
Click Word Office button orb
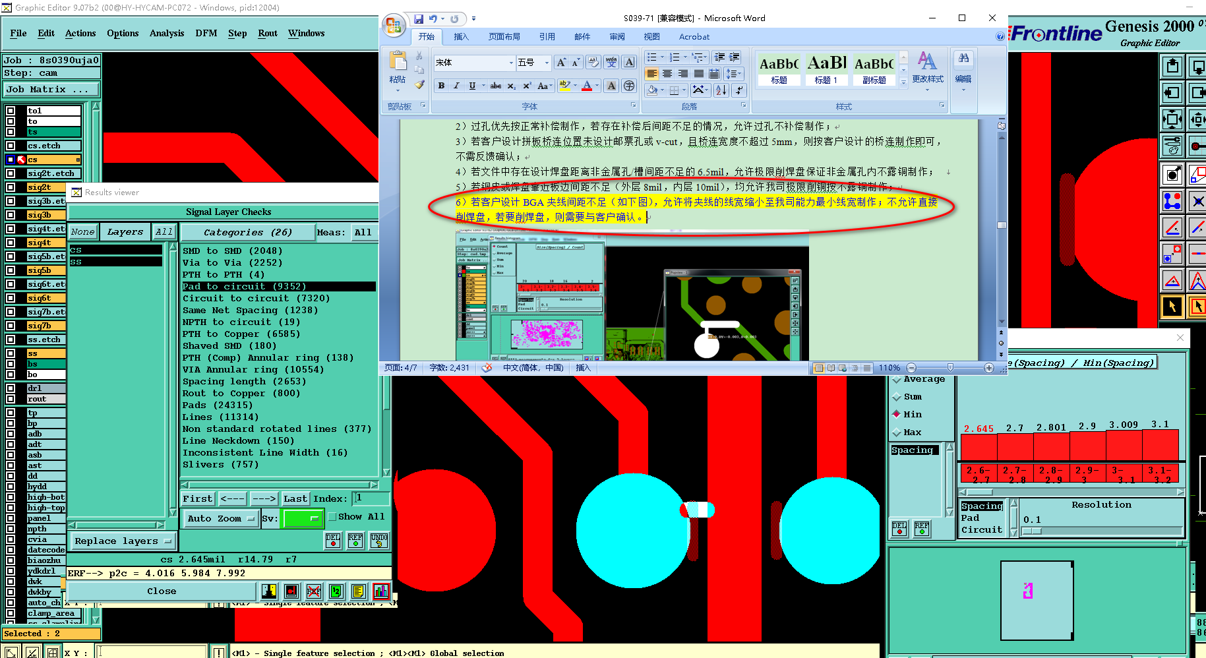click(394, 26)
